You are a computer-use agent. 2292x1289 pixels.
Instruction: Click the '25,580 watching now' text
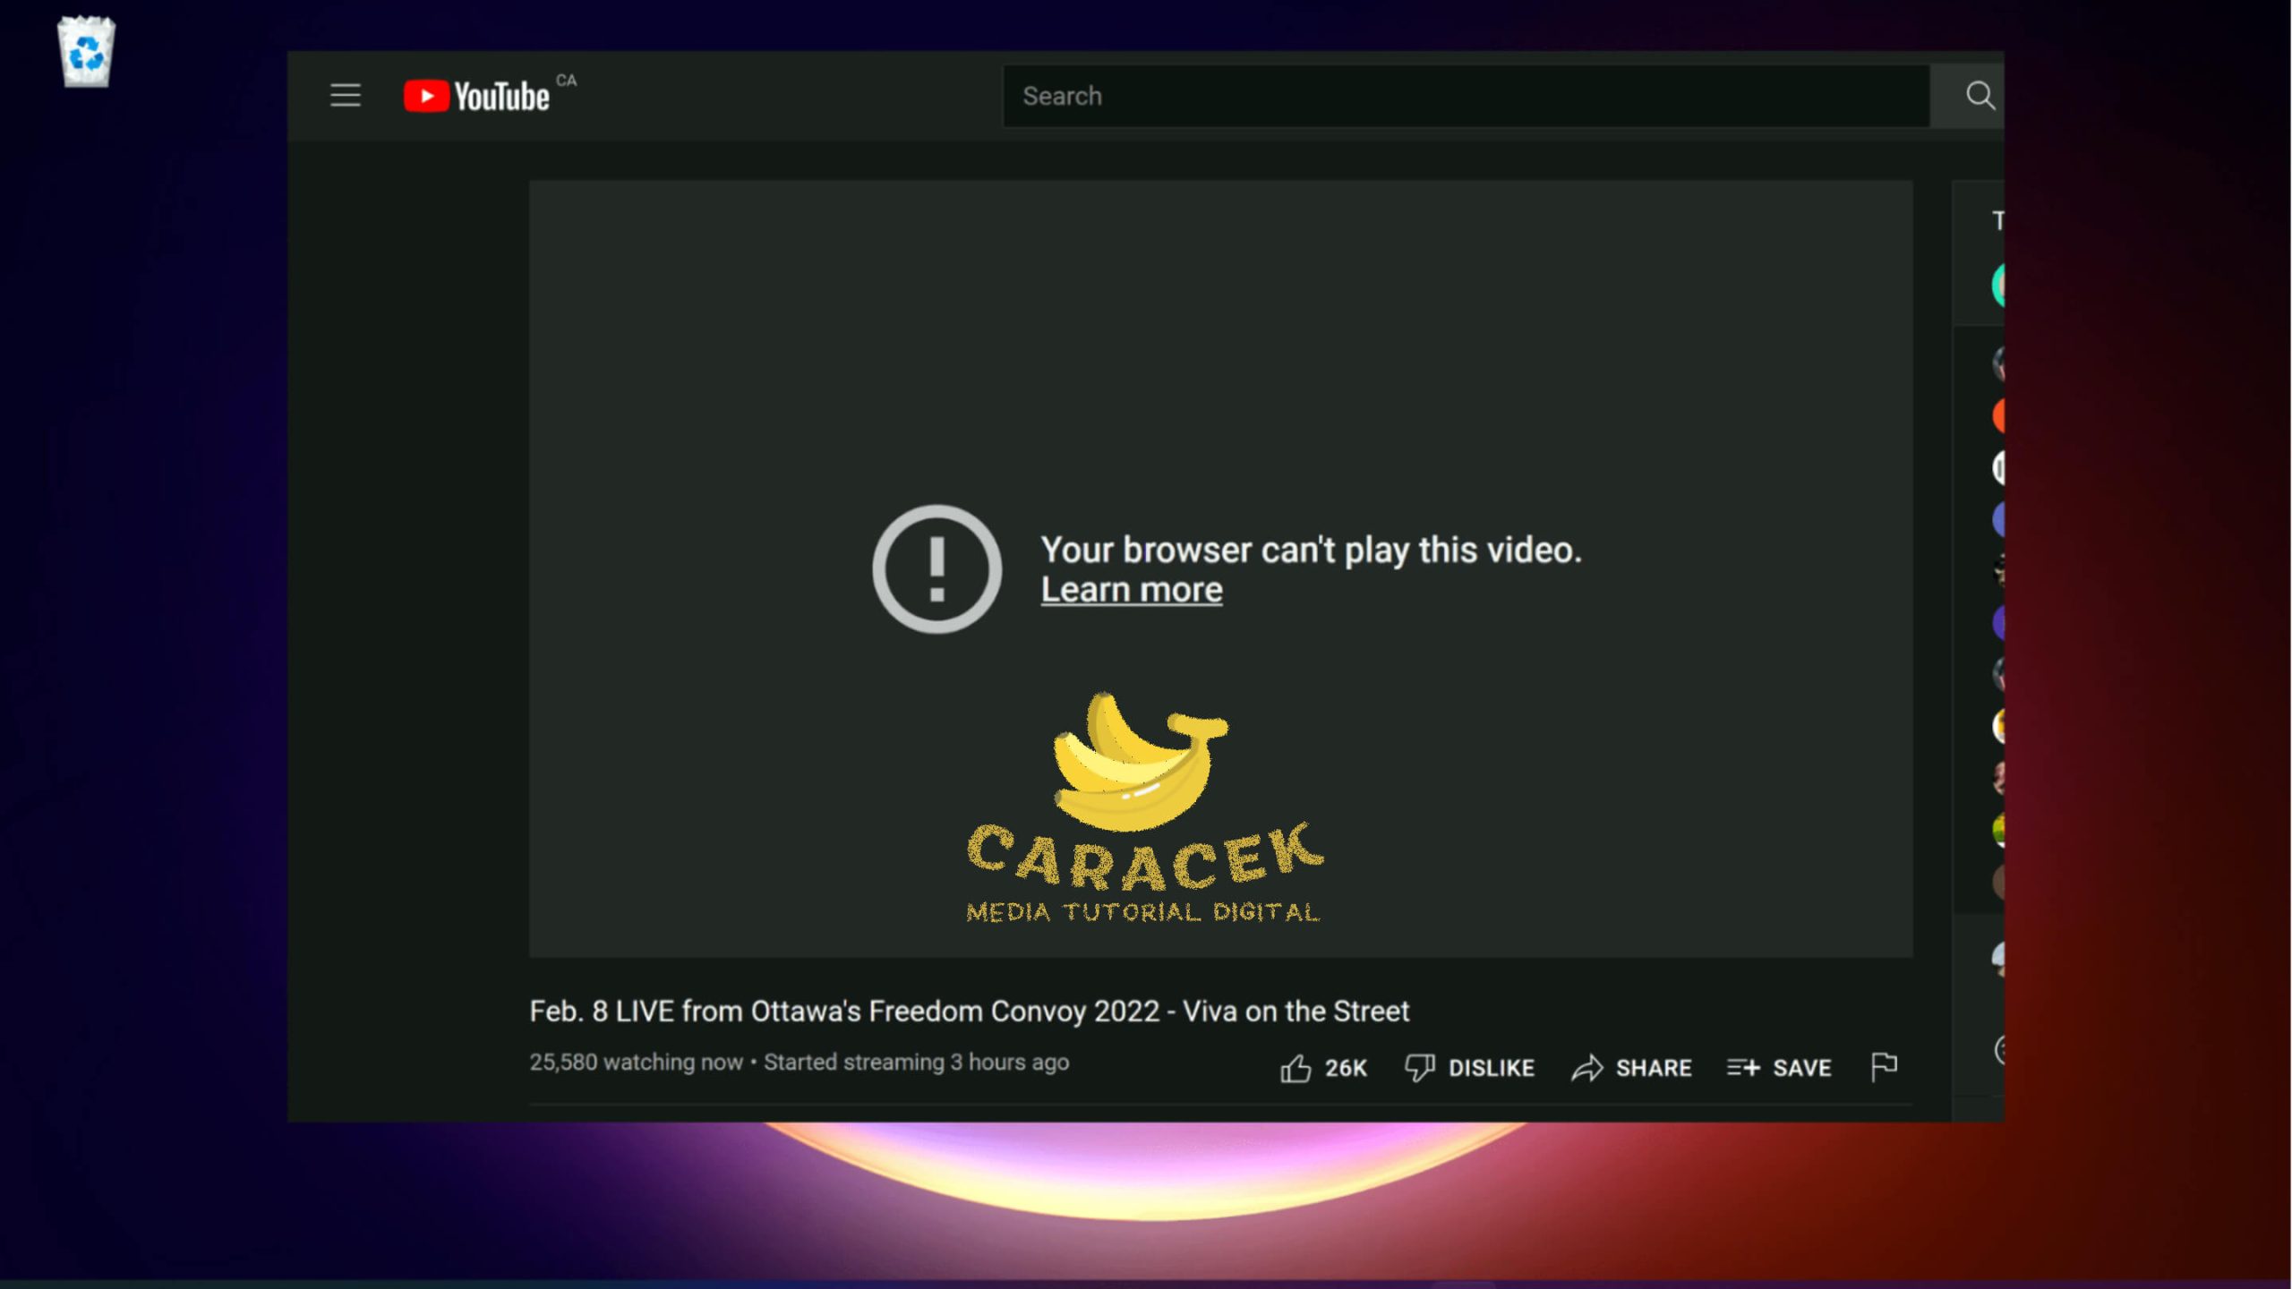tap(636, 1062)
